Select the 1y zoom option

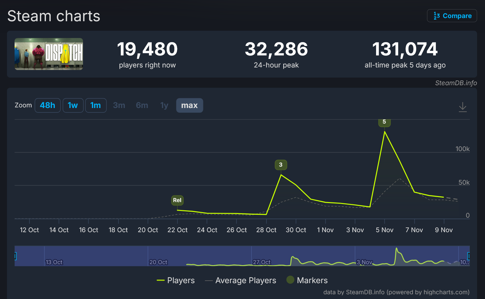pos(164,105)
